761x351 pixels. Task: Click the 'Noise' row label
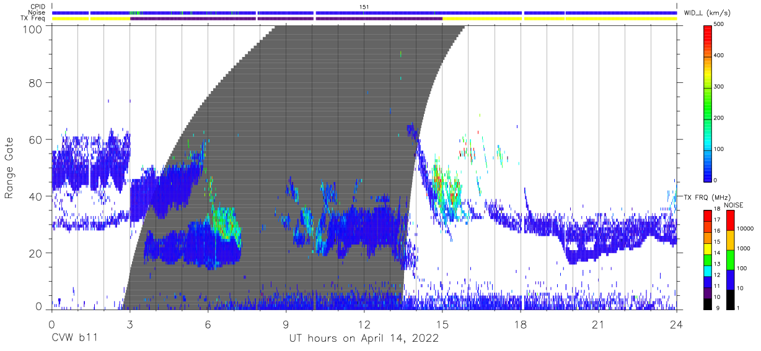[x=37, y=12]
